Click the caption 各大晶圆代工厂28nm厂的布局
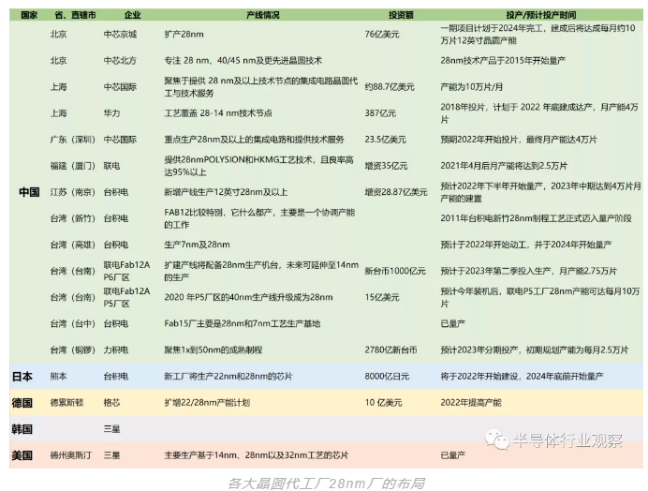This screenshot has height=491, width=648. click(x=325, y=482)
